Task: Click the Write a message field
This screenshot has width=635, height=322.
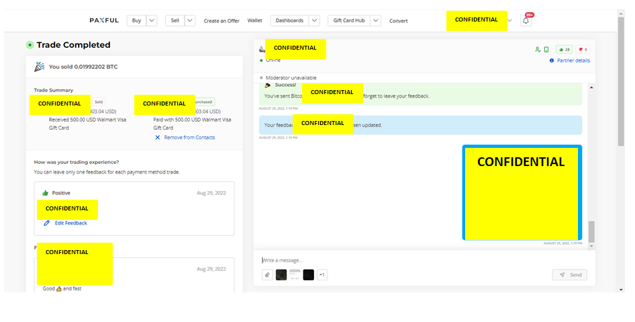Action: tap(424, 260)
